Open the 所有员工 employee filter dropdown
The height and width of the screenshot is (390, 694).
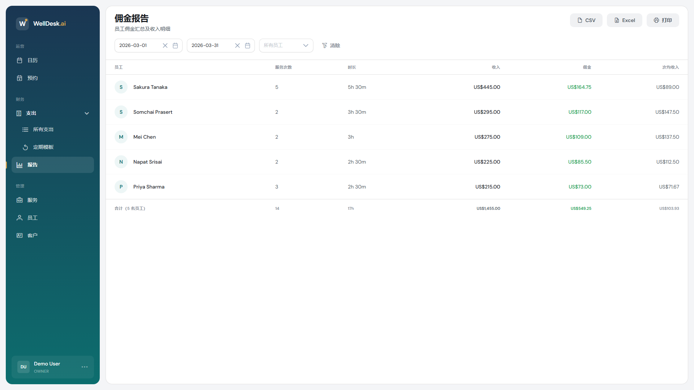tap(286, 45)
